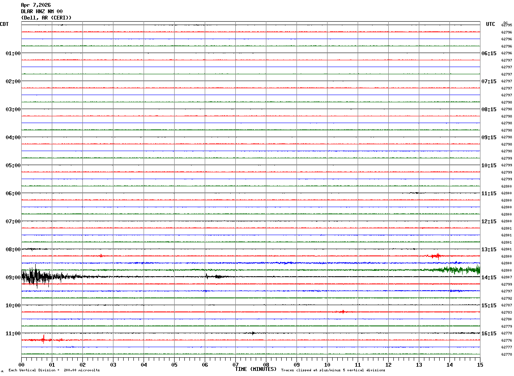
Task: Click the 11:15 UTC row label
Action: [489, 194]
